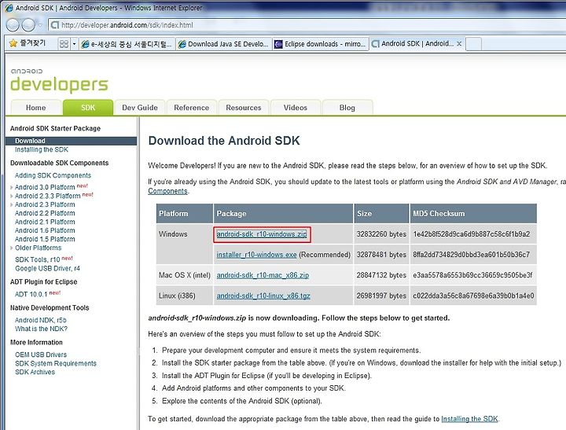The height and width of the screenshot is (430, 566).
Task: Open Adding SDK Components link
Action: [53, 175]
